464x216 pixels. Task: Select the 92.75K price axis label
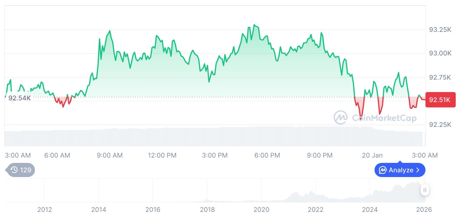tap(440, 78)
